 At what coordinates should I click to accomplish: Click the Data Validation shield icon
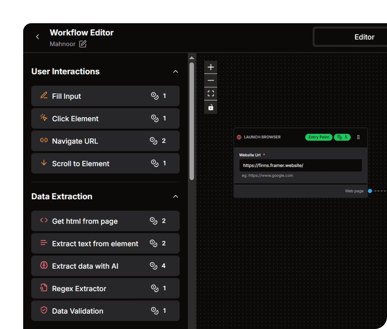44,310
